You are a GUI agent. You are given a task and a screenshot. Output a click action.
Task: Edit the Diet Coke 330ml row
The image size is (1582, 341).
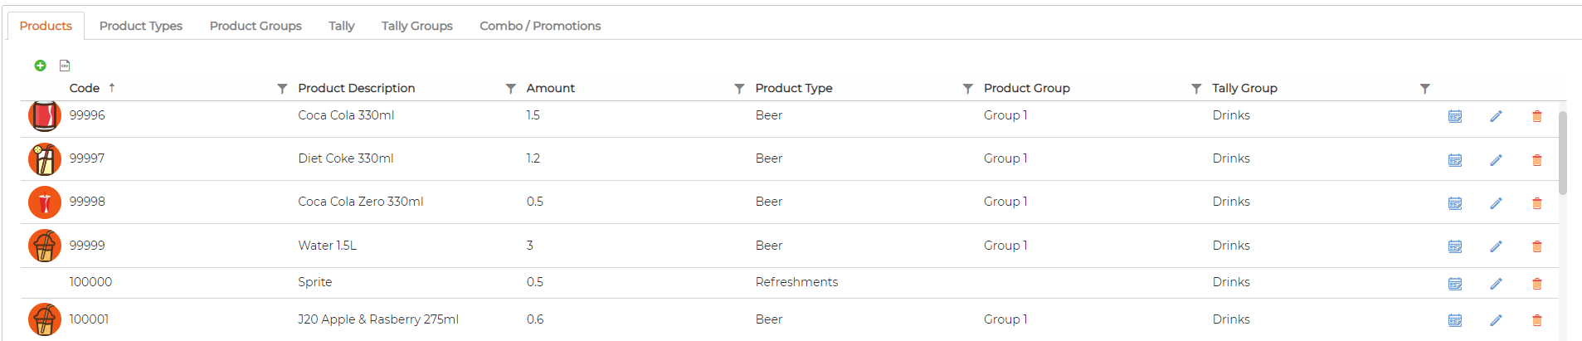tap(1496, 160)
